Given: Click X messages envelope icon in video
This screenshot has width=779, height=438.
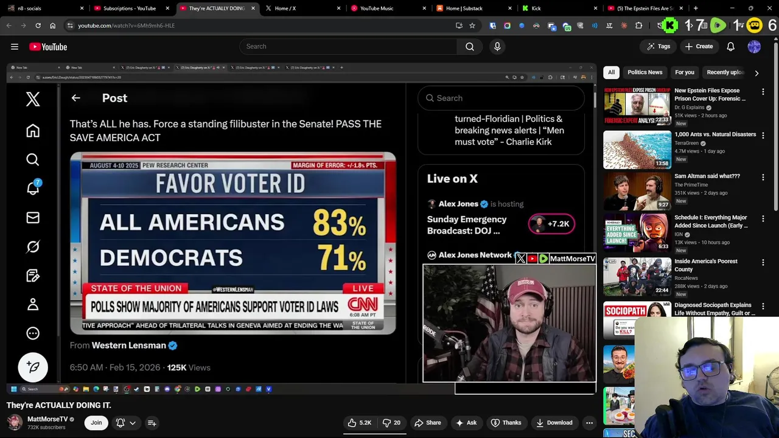Looking at the screenshot, I should point(33,218).
